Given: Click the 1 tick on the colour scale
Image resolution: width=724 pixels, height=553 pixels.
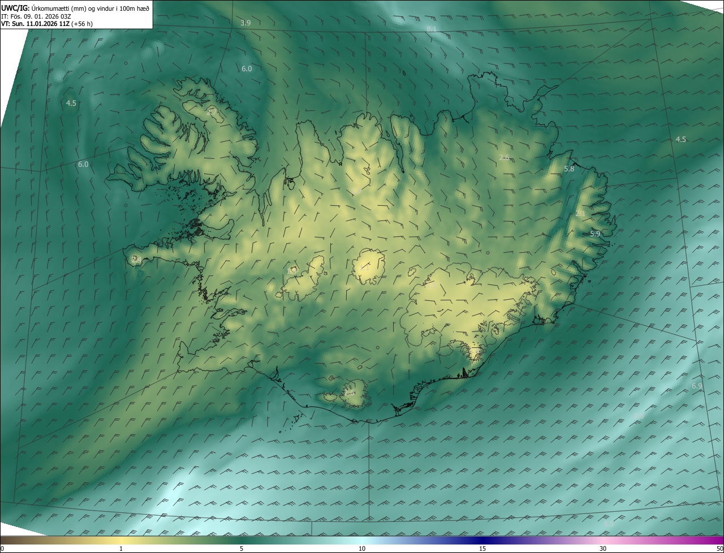Looking at the screenshot, I should click(121, 548).
